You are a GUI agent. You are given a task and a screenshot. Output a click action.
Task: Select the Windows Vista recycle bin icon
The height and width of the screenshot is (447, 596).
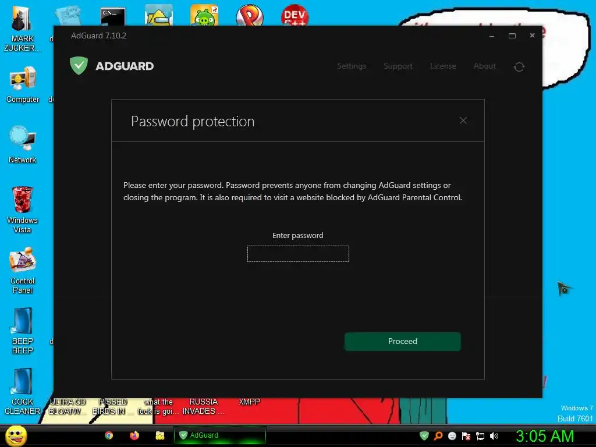click(x=22, y=210)
